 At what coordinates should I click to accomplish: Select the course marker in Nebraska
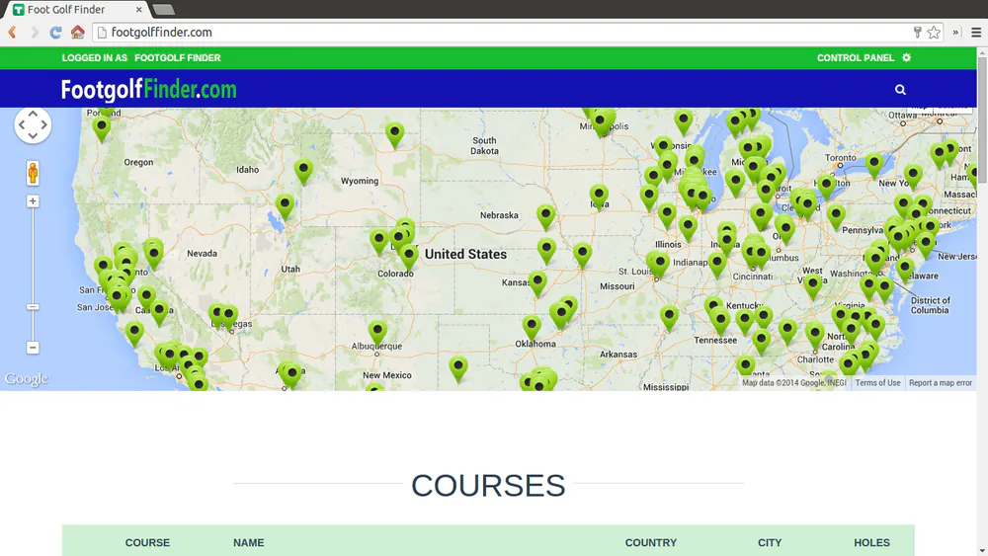(x=545, y=217)
